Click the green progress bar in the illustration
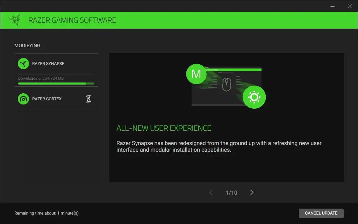Image resolution: width=358 pixels, height=224 pixels. 238,70
